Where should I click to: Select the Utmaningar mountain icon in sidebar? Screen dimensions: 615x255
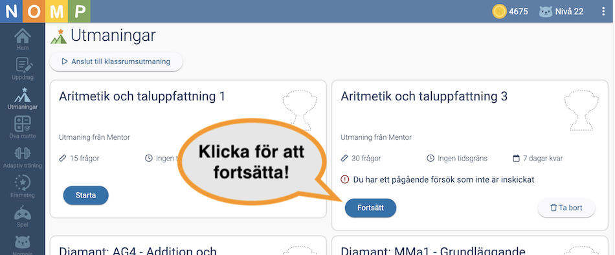[x=23, y=95]
